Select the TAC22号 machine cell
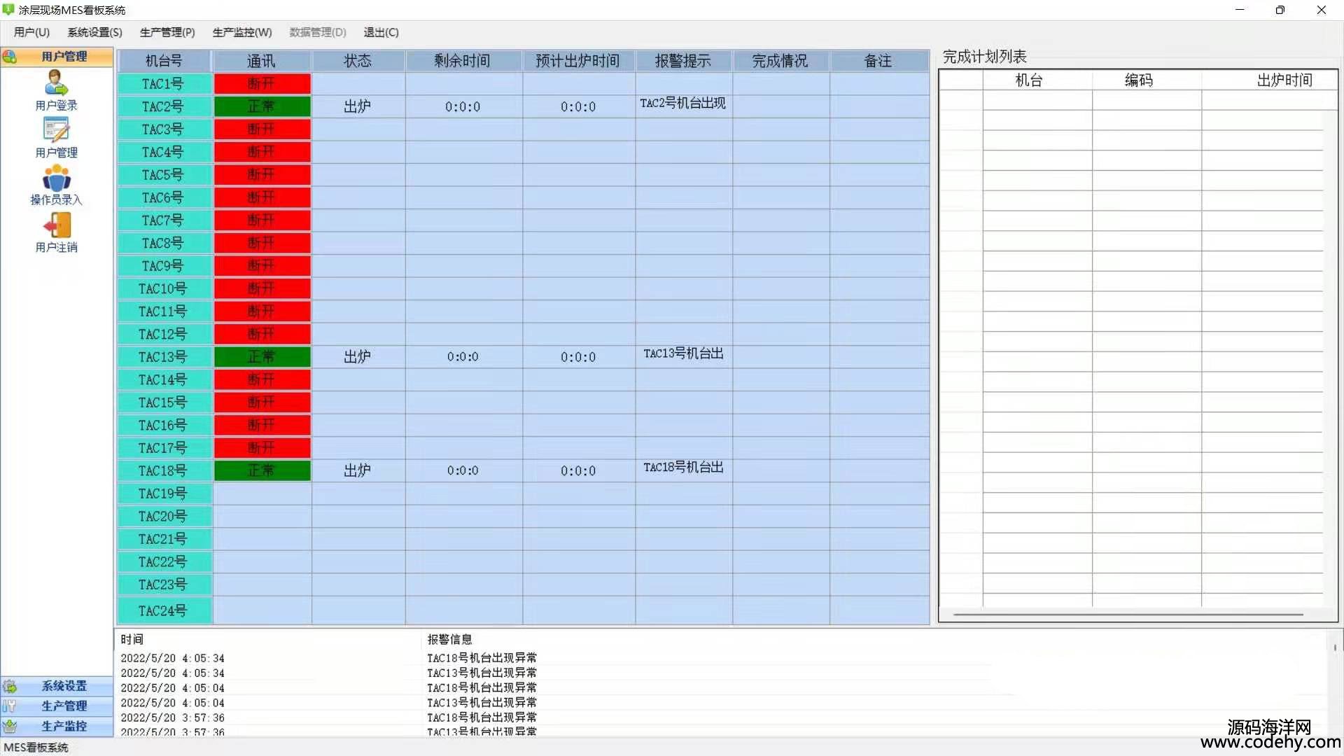The image size is (1344, 756). [x=164, y=561]
